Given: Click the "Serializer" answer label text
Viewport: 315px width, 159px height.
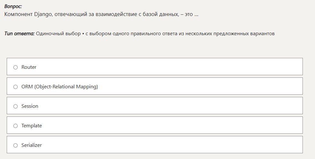Looking at the screenshot, I should point(32,145).
